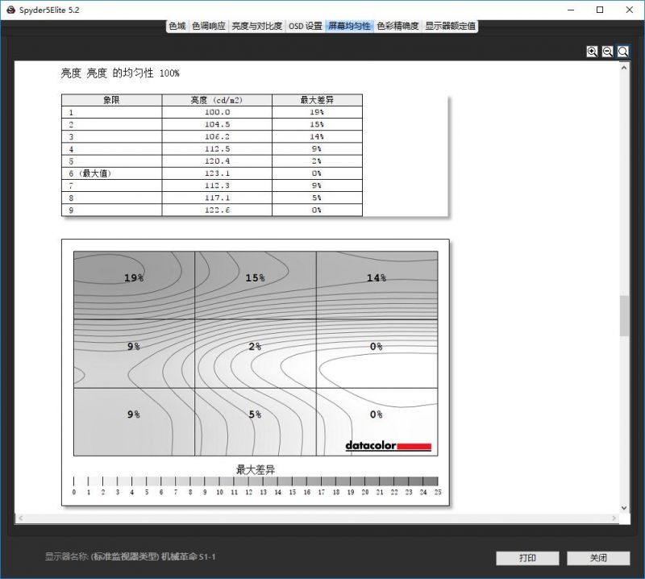Click the horizontal scrollbar left arrow
The image size is (645, 579).
19,517
